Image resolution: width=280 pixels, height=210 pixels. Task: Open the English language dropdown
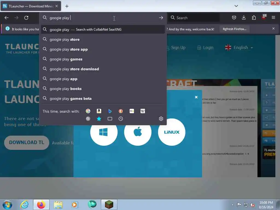point(239,48)
